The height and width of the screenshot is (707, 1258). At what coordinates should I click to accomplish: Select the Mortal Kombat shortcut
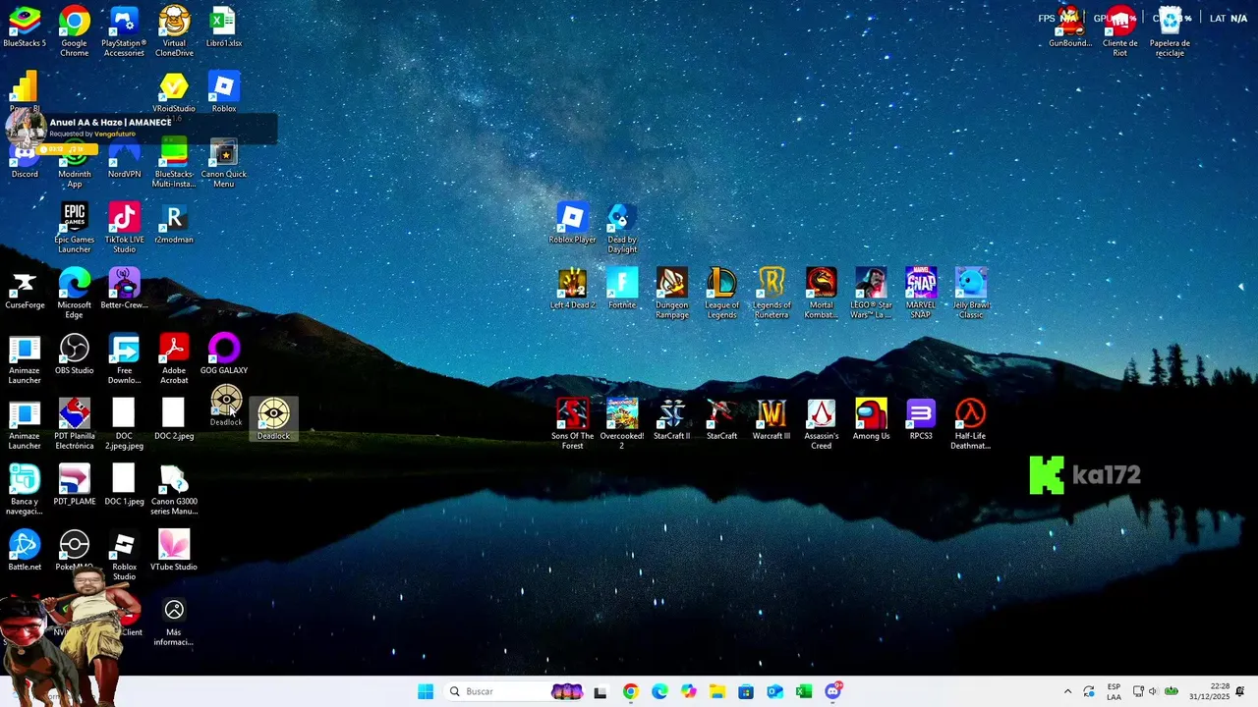click(x=822, y=294)
